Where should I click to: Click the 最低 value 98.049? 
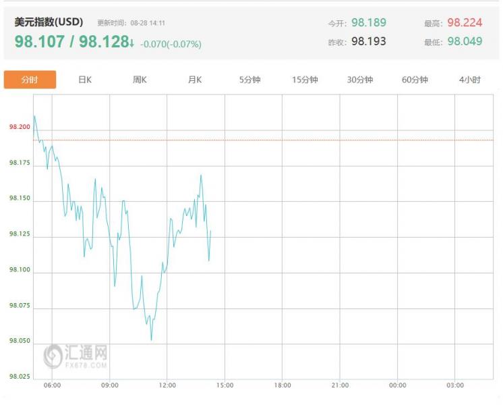[465, 41]
